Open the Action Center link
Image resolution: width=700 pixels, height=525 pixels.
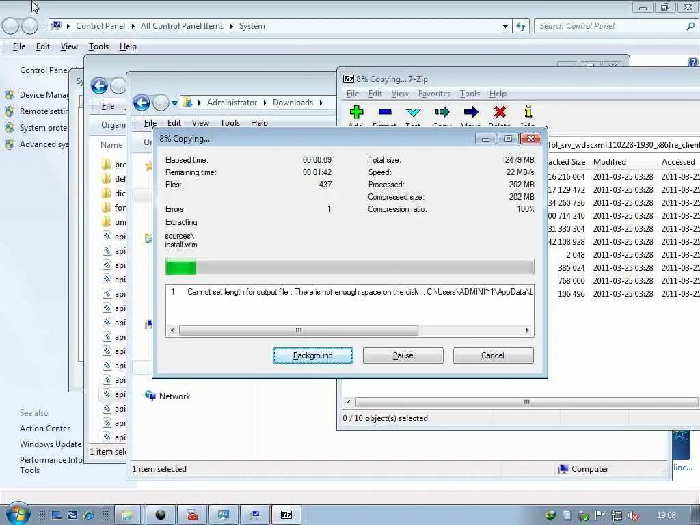44,429
